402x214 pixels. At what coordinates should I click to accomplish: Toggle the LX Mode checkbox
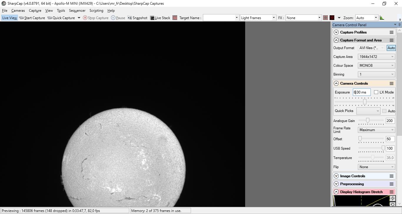tap(376, 92)
